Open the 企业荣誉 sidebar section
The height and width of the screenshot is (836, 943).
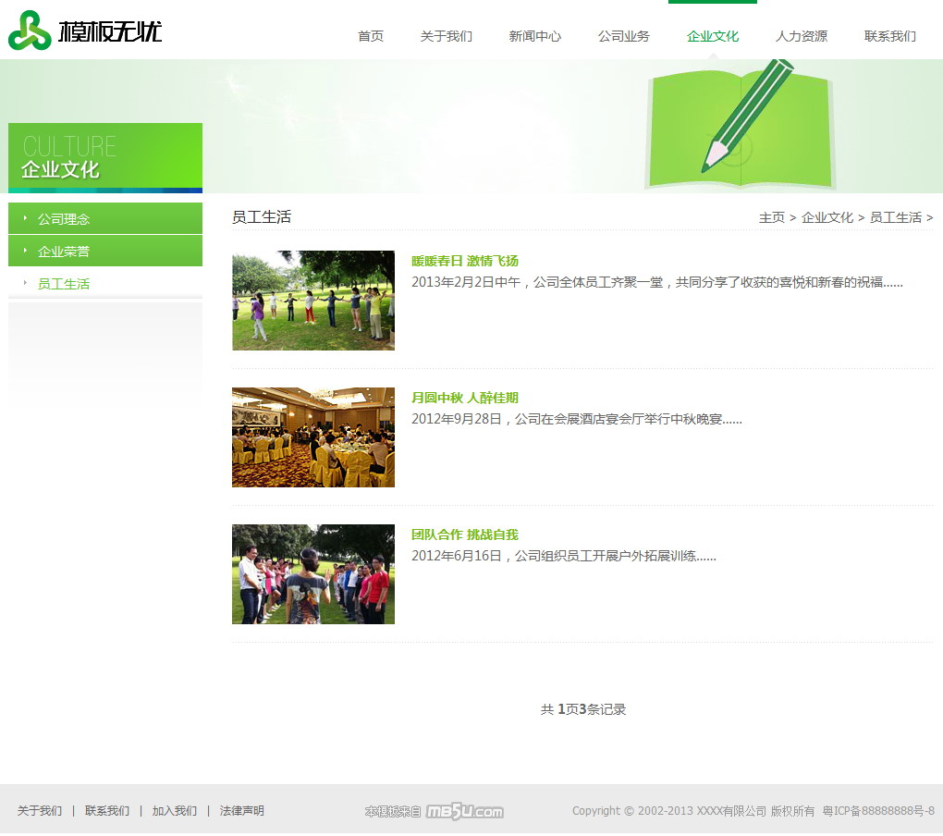64,252
